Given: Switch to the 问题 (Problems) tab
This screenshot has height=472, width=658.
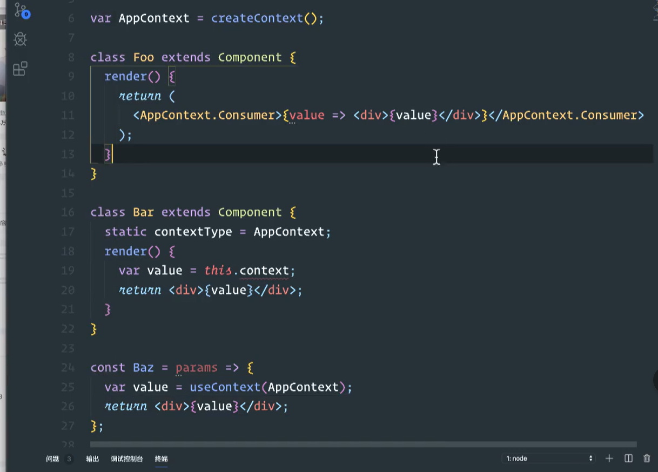Looking at the screenshot, I should tap(52, 459).
